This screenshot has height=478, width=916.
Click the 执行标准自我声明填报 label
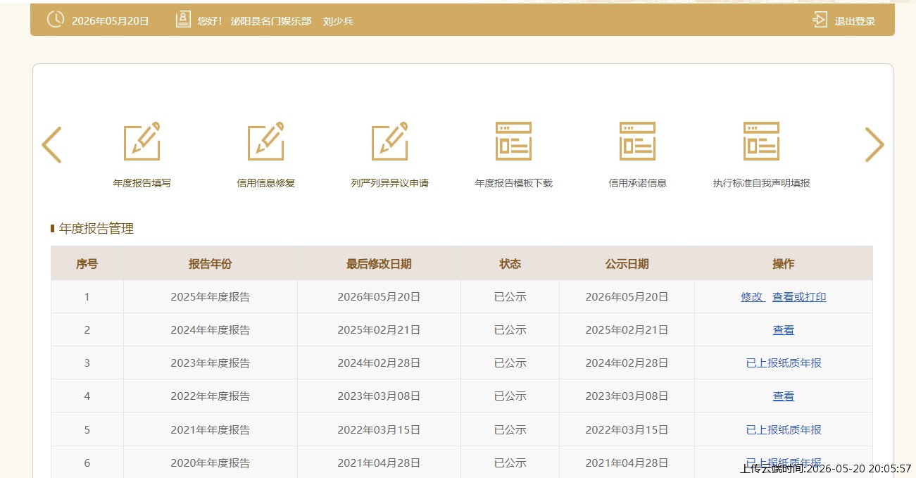pos(761,183)
